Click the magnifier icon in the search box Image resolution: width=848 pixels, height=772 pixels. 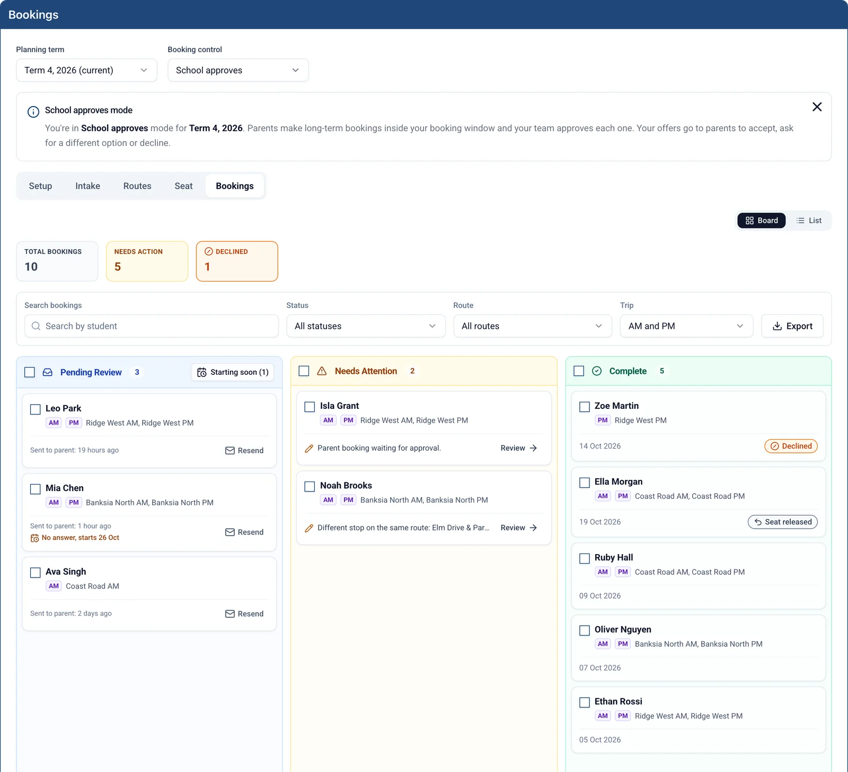[36, 326]
